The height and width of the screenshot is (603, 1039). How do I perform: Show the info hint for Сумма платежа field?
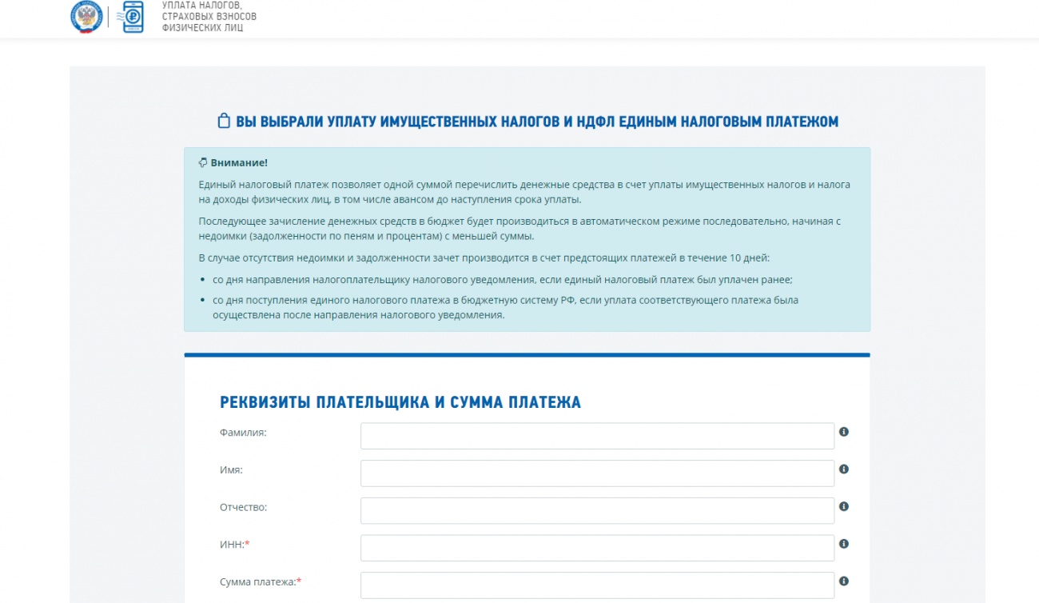[x=844, y=581]
